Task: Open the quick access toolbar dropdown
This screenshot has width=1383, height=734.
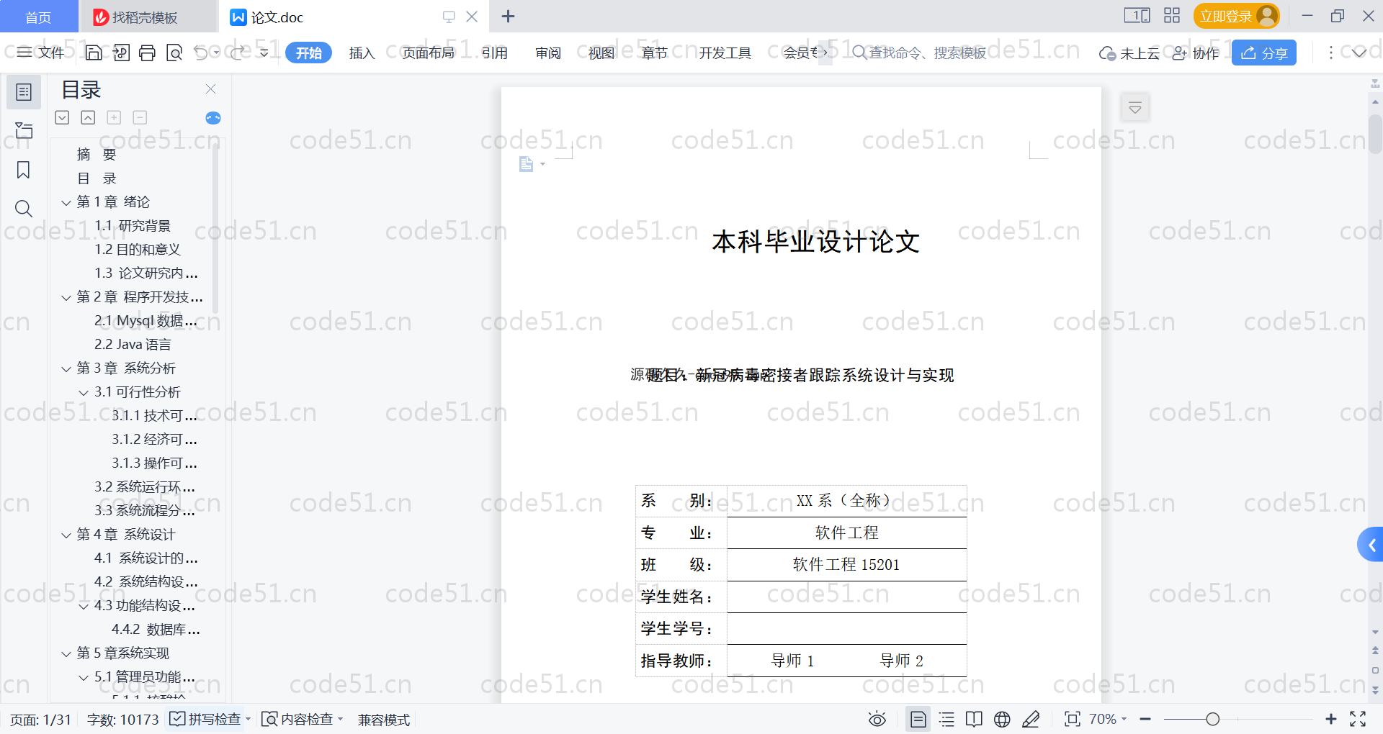Action: pyautogui.click(x=264, y=53)
